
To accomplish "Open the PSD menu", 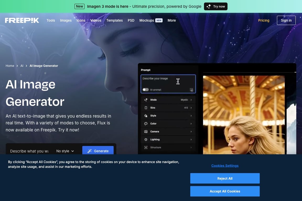I will 131,20.
